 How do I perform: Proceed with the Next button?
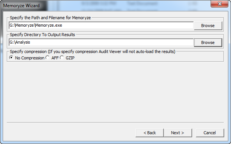pyautogui.click(x=178, y=133)
